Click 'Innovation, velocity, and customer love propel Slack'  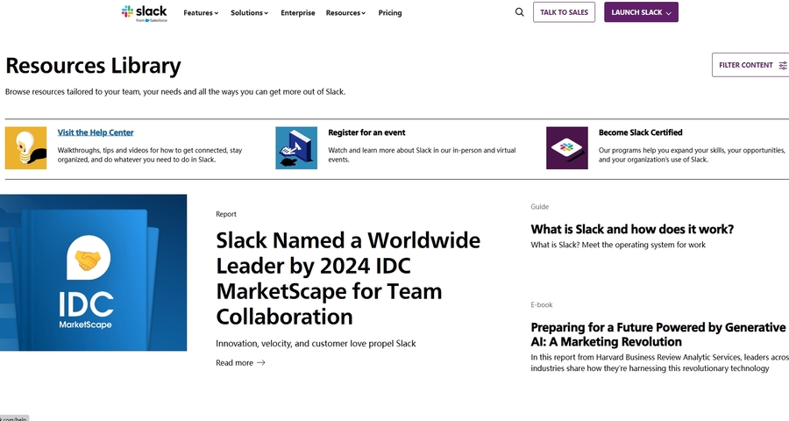(316, 344)
